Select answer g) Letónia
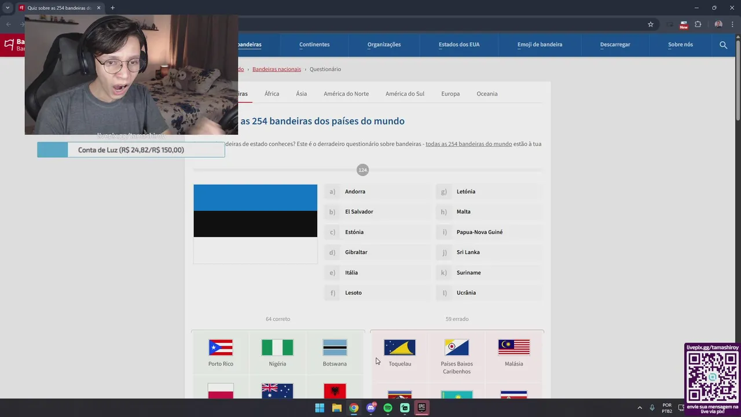The width and height of the screenshot is (741, 417). pyautogui.click(x=489, y=192)
